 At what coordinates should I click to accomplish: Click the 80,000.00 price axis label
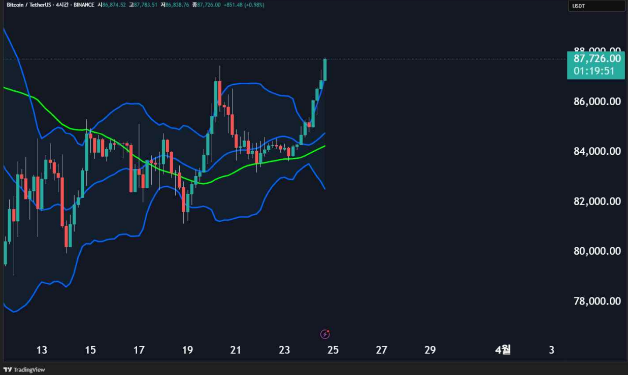[597, 251]
